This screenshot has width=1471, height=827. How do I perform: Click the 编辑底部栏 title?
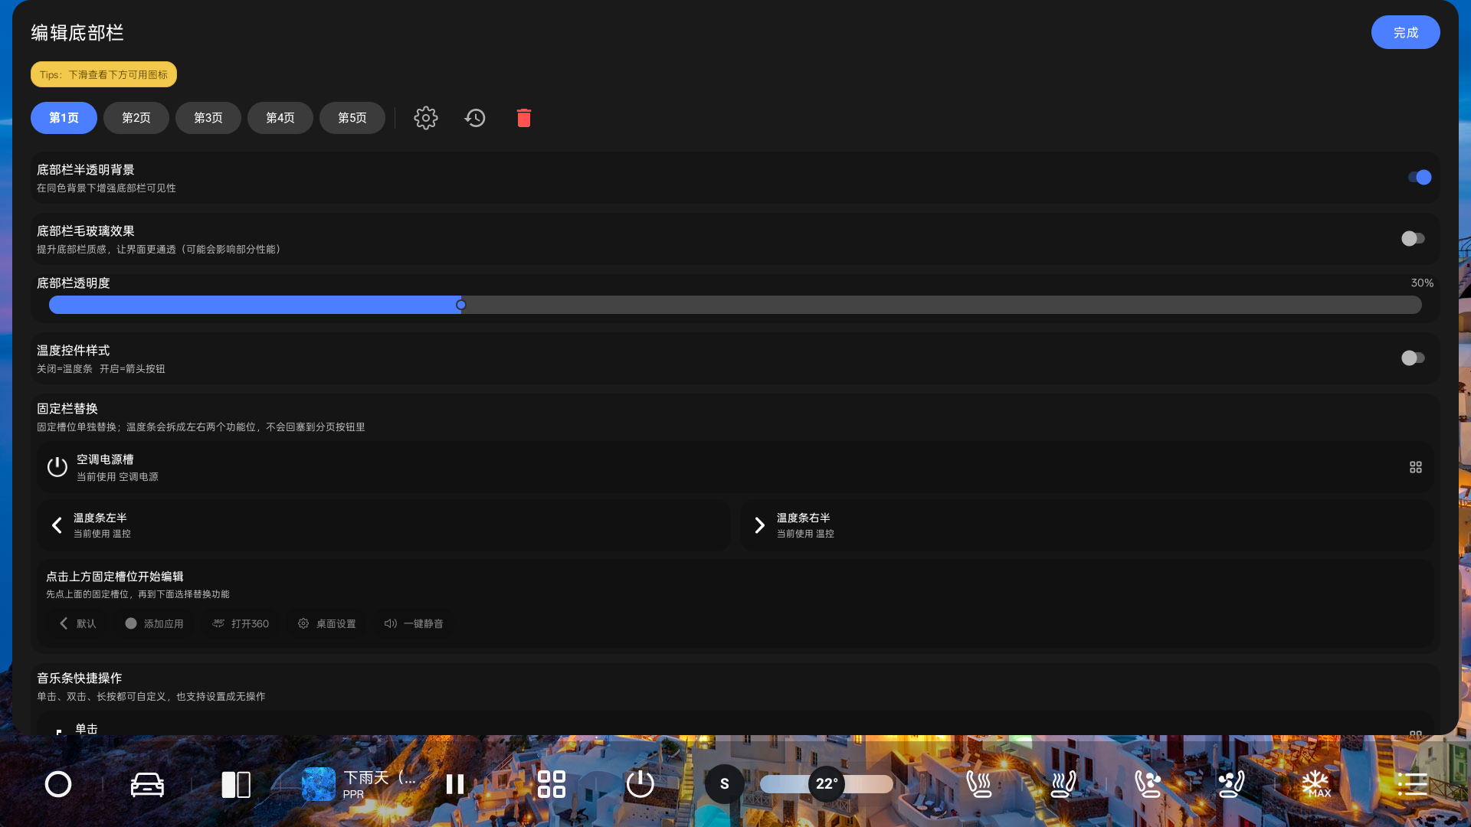(77, 33)
